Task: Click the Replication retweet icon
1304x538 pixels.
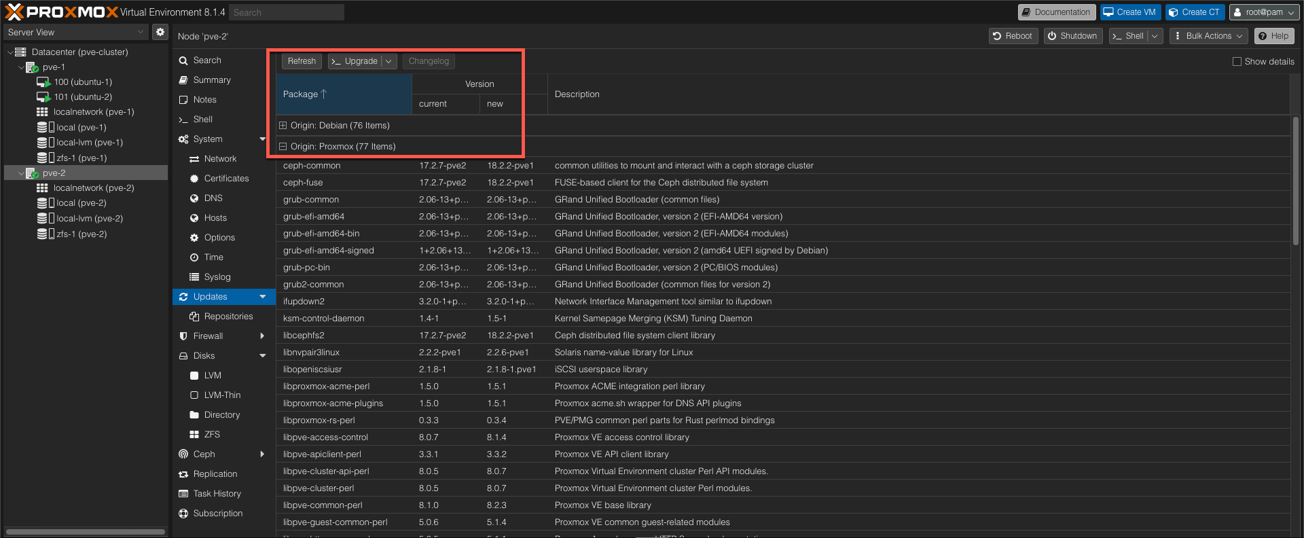Action: (x=183, y=474)
